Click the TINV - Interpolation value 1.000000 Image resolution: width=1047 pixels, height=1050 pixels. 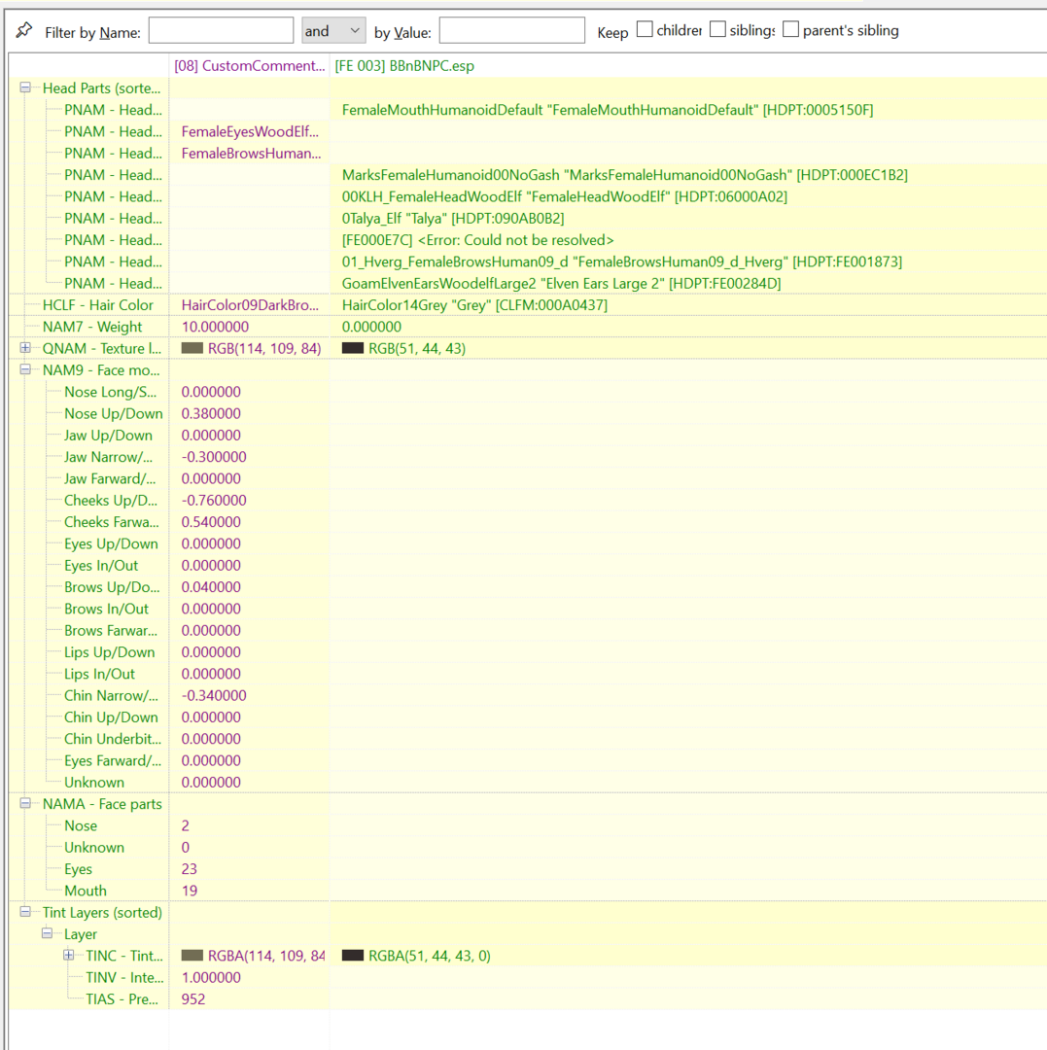(211, 978)
